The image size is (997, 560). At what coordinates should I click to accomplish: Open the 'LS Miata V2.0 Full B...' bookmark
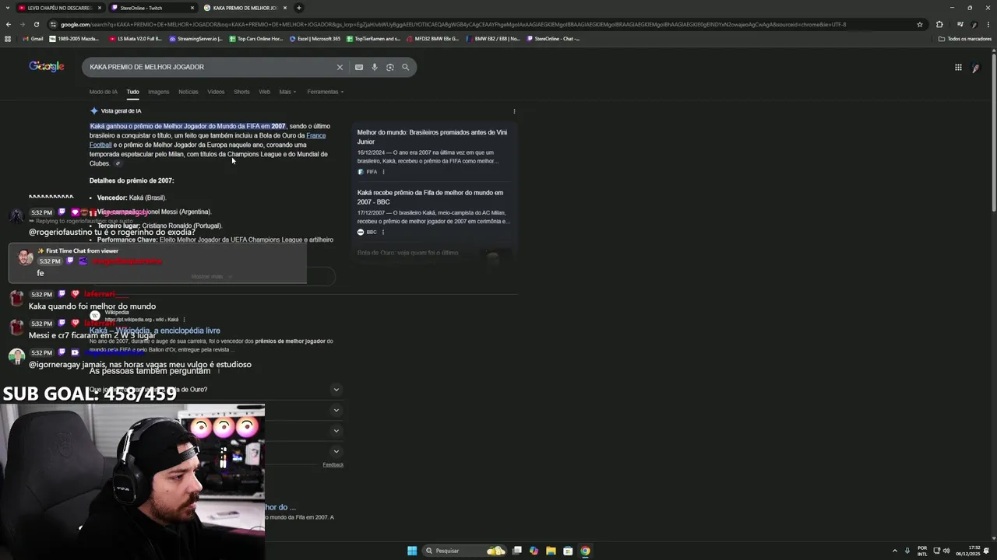point(136,38)
